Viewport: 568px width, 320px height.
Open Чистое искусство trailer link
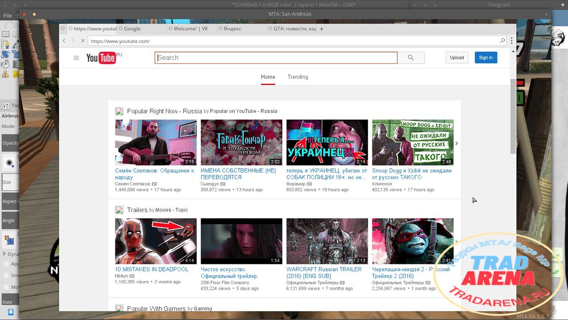[x=229, y=272]
